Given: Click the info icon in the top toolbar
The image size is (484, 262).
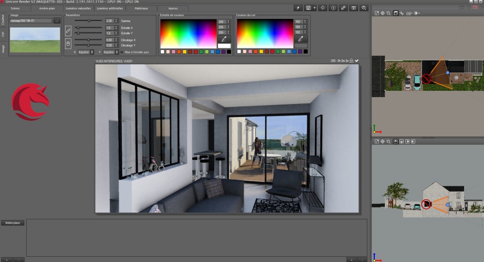Looking at the screenshot, I should click(x=333, y=8).
